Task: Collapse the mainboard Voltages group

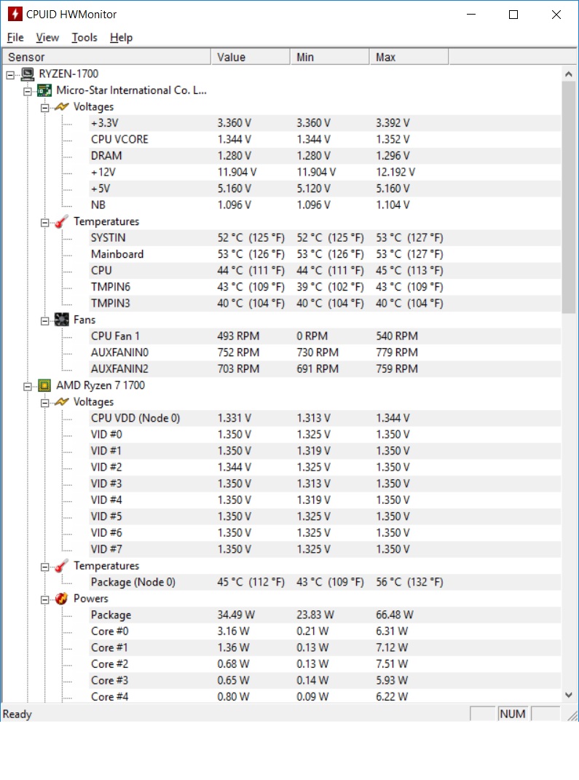Action: [x=44, y=108]
